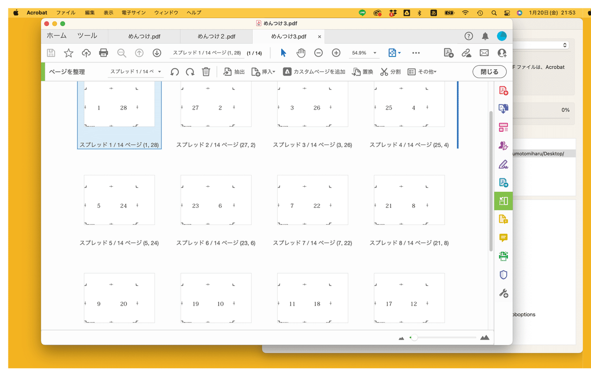The image size is (591, 374).
Task: Open macOS Spotlight search icon
Action: [x=494, y=13]
